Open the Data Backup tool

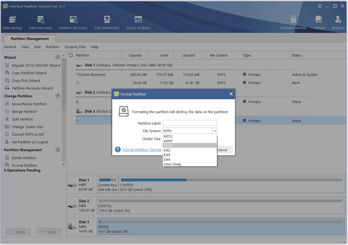12,22
